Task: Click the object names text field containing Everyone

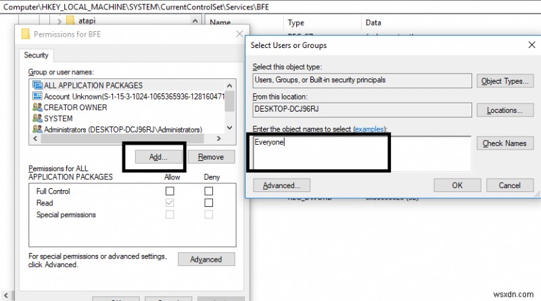Action: 362,154
